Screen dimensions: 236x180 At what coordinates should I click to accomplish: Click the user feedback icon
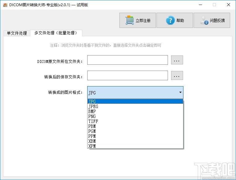tap(204, 20)
